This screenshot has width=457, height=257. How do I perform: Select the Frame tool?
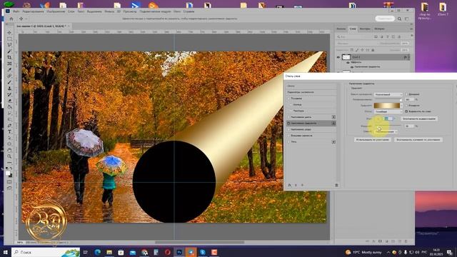9,64
